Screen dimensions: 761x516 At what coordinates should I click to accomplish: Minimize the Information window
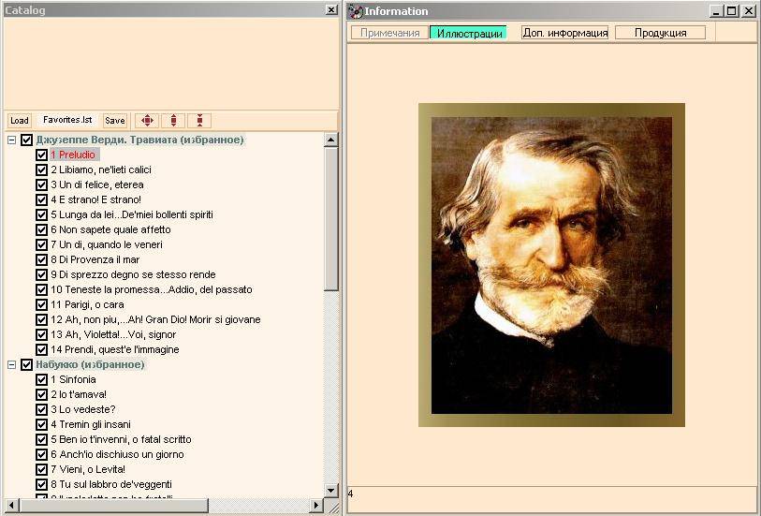pyautogui.click(x=716, y=11)
